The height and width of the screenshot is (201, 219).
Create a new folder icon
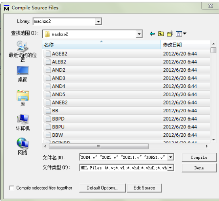tap(170, 33)
